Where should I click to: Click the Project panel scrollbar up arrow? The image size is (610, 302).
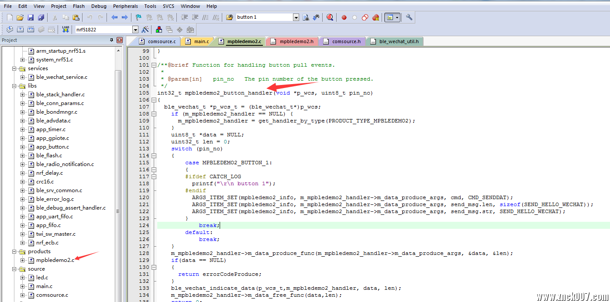click(118, 50)
